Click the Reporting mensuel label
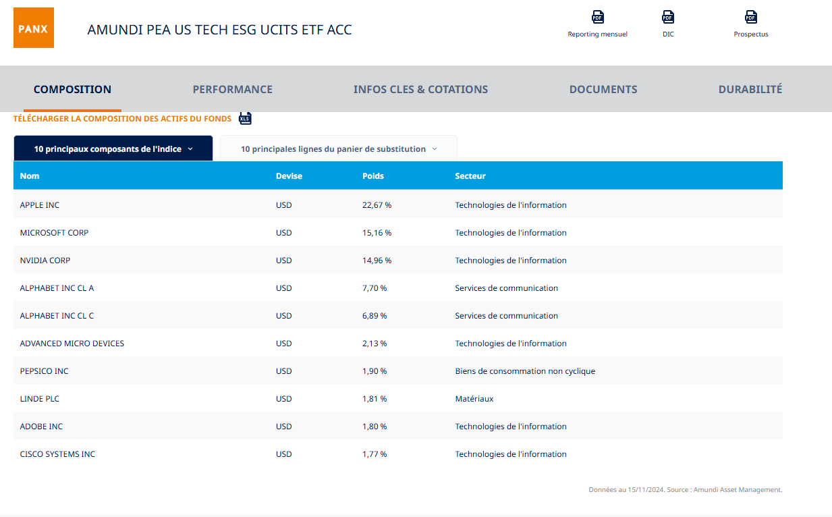This screenshot has height=517, width=832. point(597,34)
